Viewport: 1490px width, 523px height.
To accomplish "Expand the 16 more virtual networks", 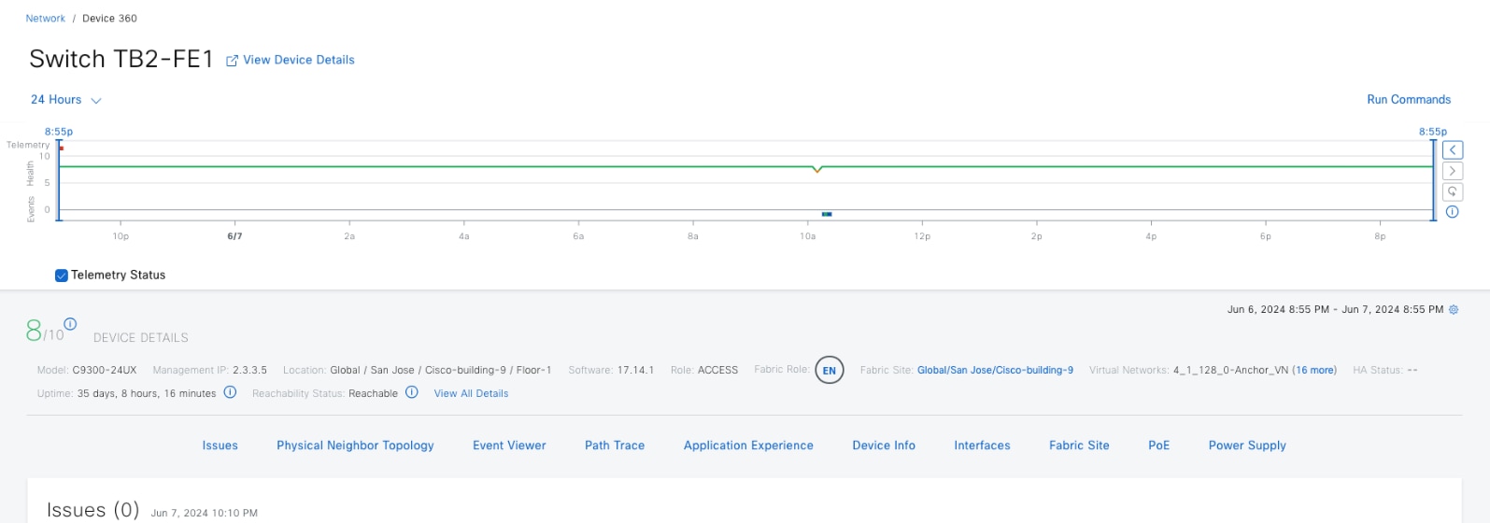I will (1314, 371).
